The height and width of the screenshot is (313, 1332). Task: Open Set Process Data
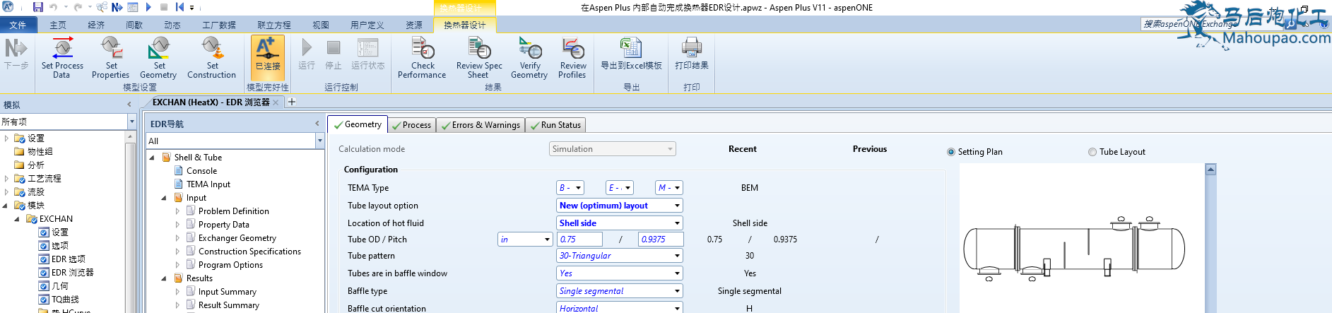pos(62,58)
